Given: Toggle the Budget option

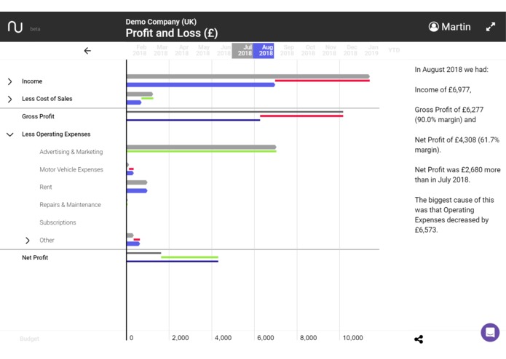Looking at the screenshot, I should coord(29,339).
